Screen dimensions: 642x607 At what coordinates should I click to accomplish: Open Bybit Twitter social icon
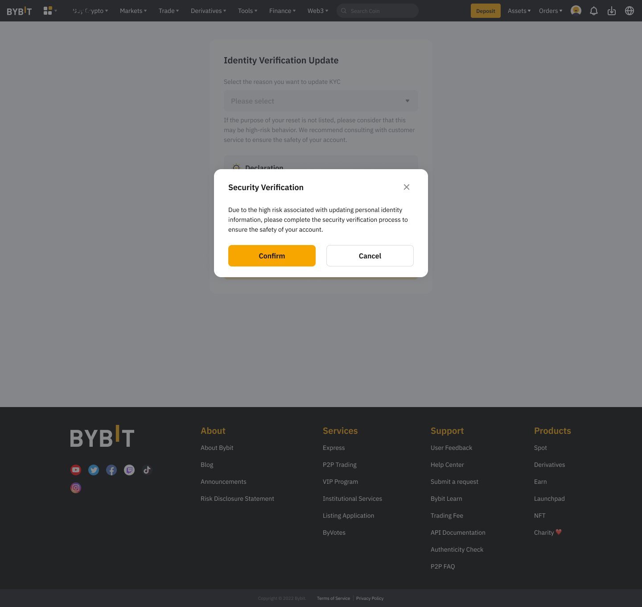(94, 470)
